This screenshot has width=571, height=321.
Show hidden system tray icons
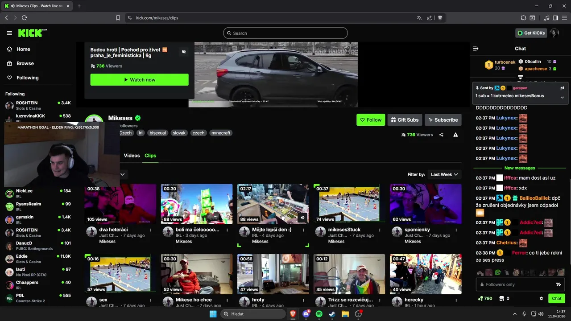coord(514,314)
